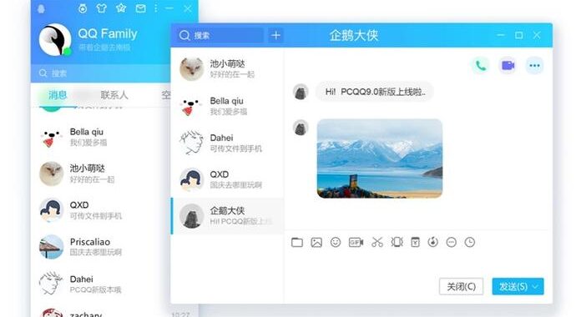Image resolution: width=576 pixels, height=317 pixels.
Task: Click the star icon in main window header
Action: point(121,8)
